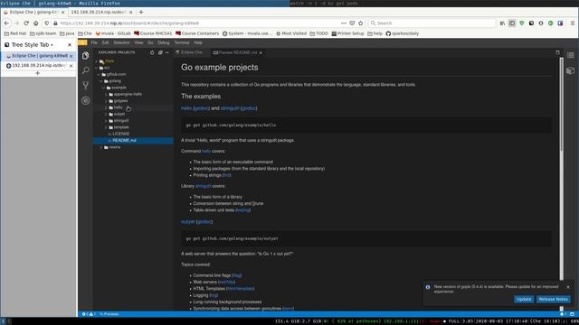This screenshot has width=579, height=325.
Task: Close the Tree Style Tab sidebar
Action: point(70,45)
